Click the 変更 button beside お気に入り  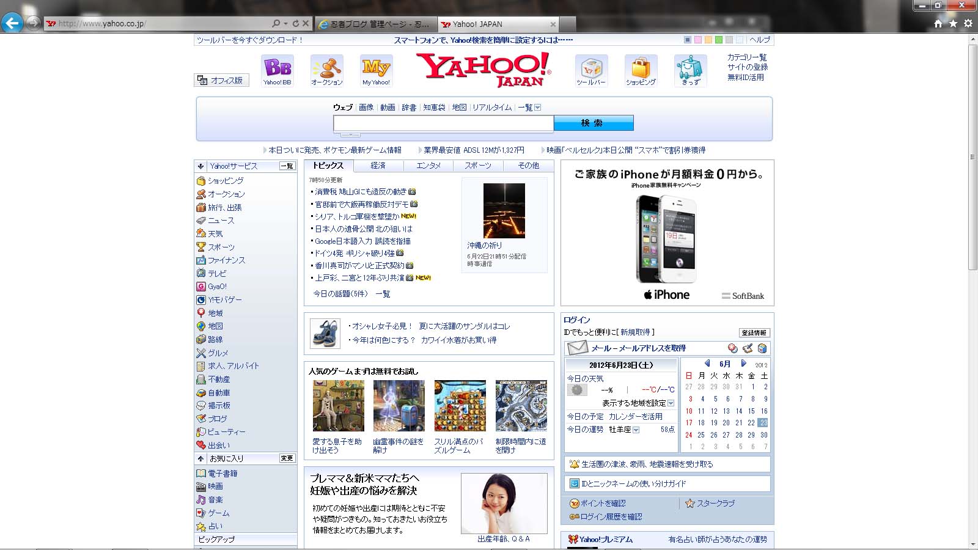287,458
